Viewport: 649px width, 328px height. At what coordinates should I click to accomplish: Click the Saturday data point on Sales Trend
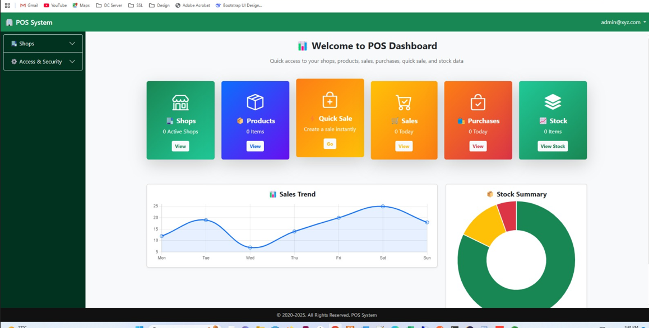(x=383, y=207)
